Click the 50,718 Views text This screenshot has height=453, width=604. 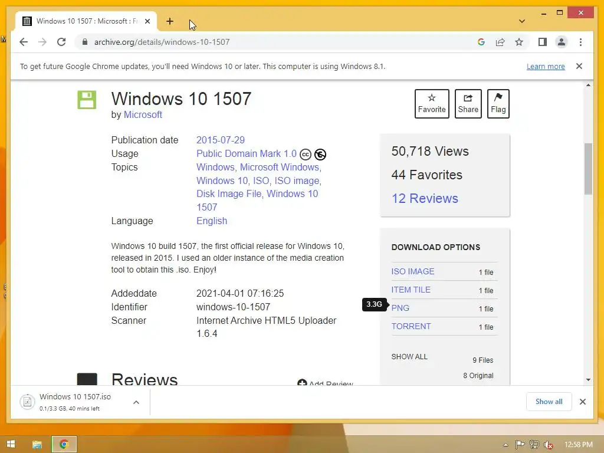tap(430, 152)
